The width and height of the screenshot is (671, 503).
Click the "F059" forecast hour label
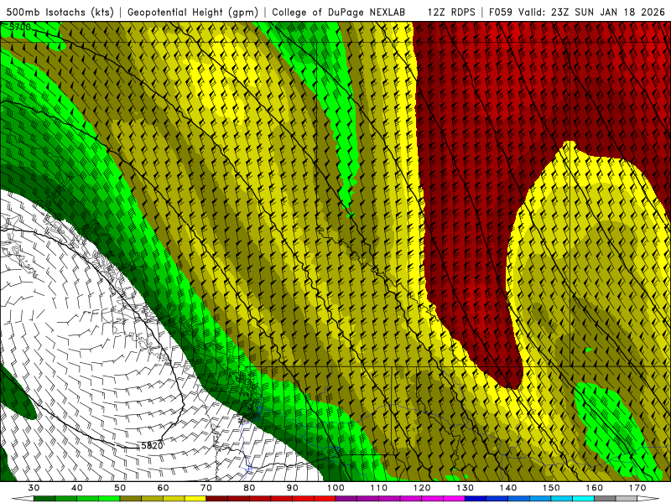(500, 13)
